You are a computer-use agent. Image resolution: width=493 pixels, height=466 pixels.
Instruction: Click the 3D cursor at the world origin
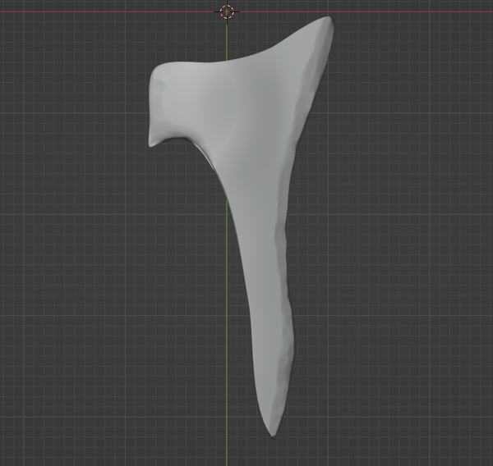click(x=228, y=11)
